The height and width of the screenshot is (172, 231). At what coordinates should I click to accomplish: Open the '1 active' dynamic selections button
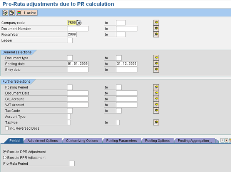(27, 13)
